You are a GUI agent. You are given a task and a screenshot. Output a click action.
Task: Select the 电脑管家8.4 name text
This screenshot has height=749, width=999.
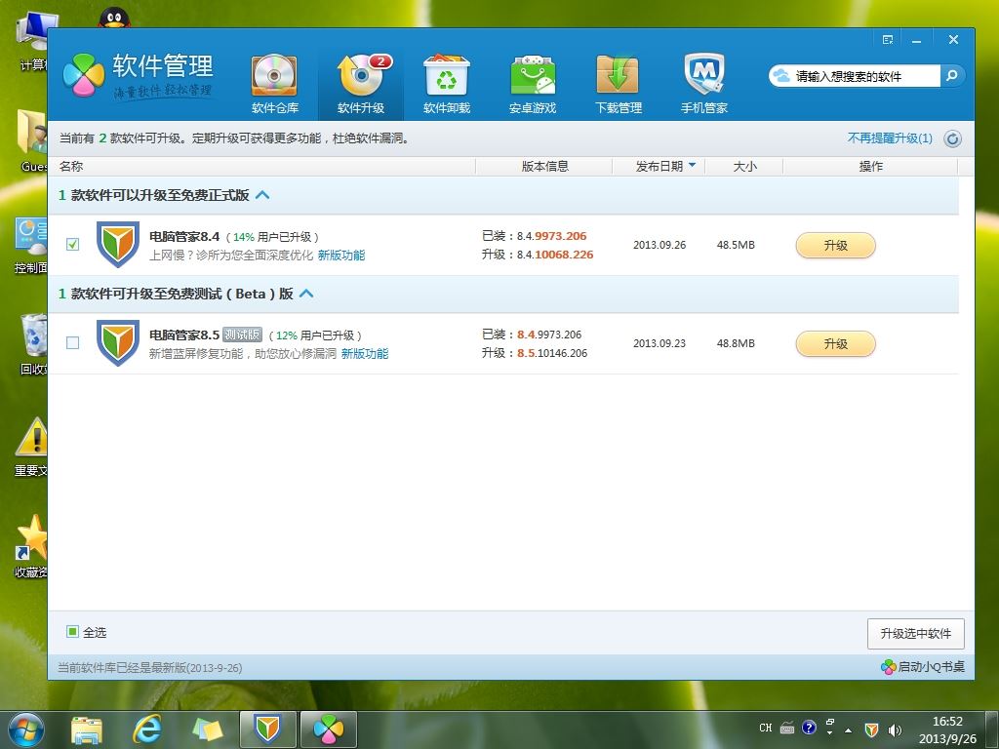click(184, 236)
